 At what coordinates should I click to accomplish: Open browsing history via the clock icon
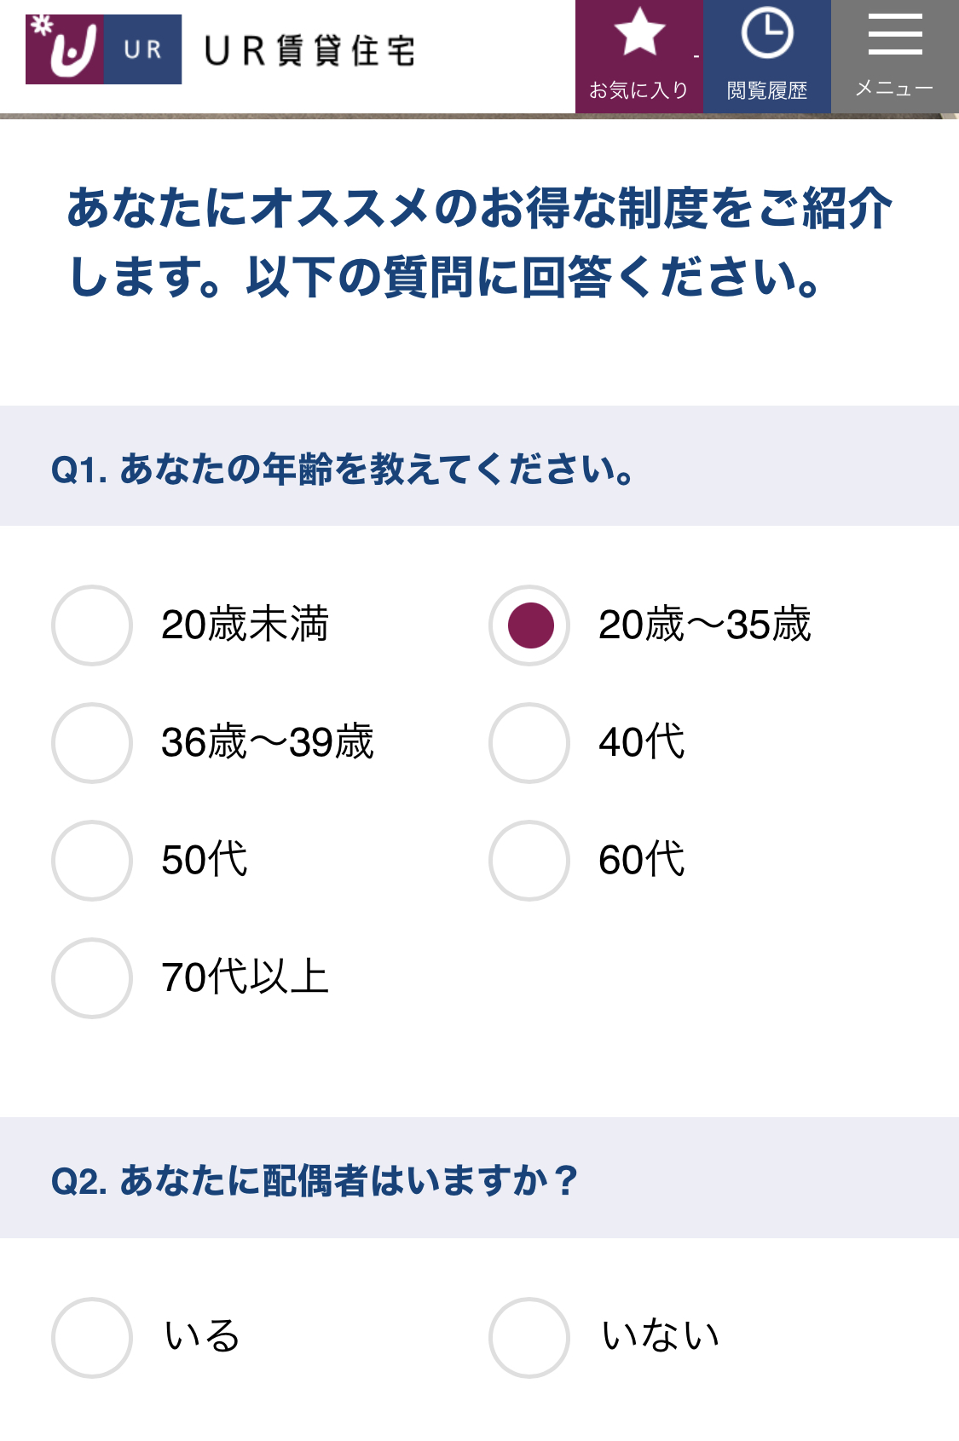coord(767,33)
